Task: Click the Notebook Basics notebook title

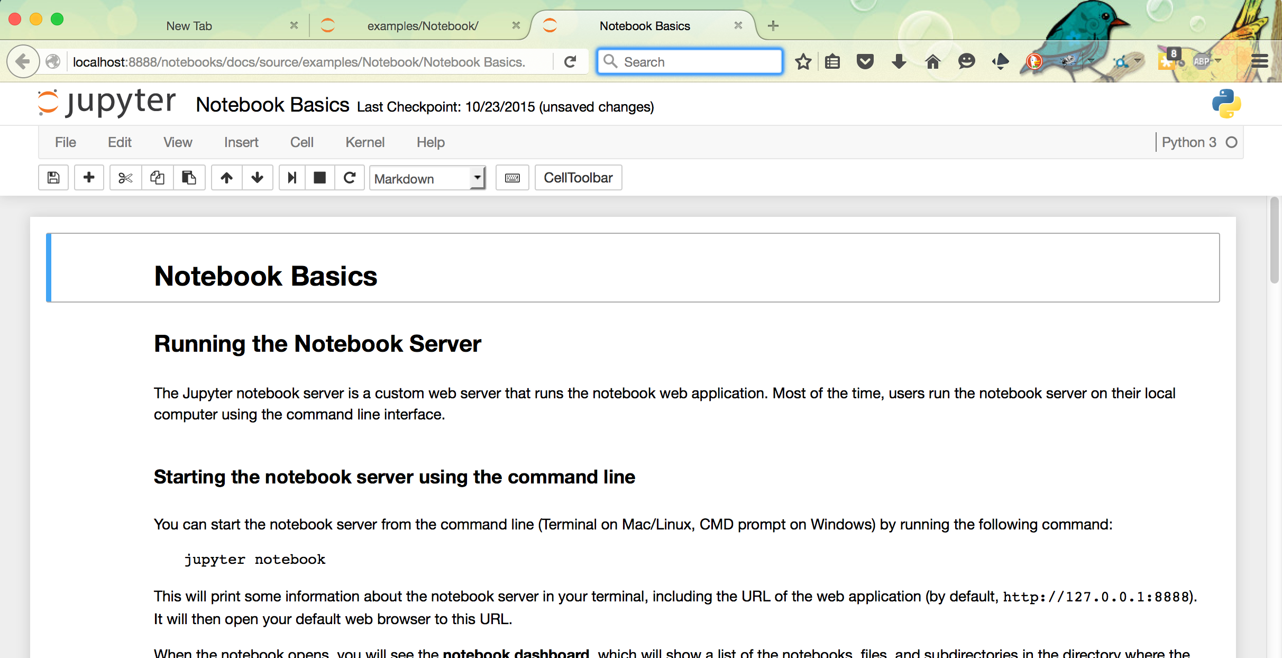Action: (x=272, y=105)
